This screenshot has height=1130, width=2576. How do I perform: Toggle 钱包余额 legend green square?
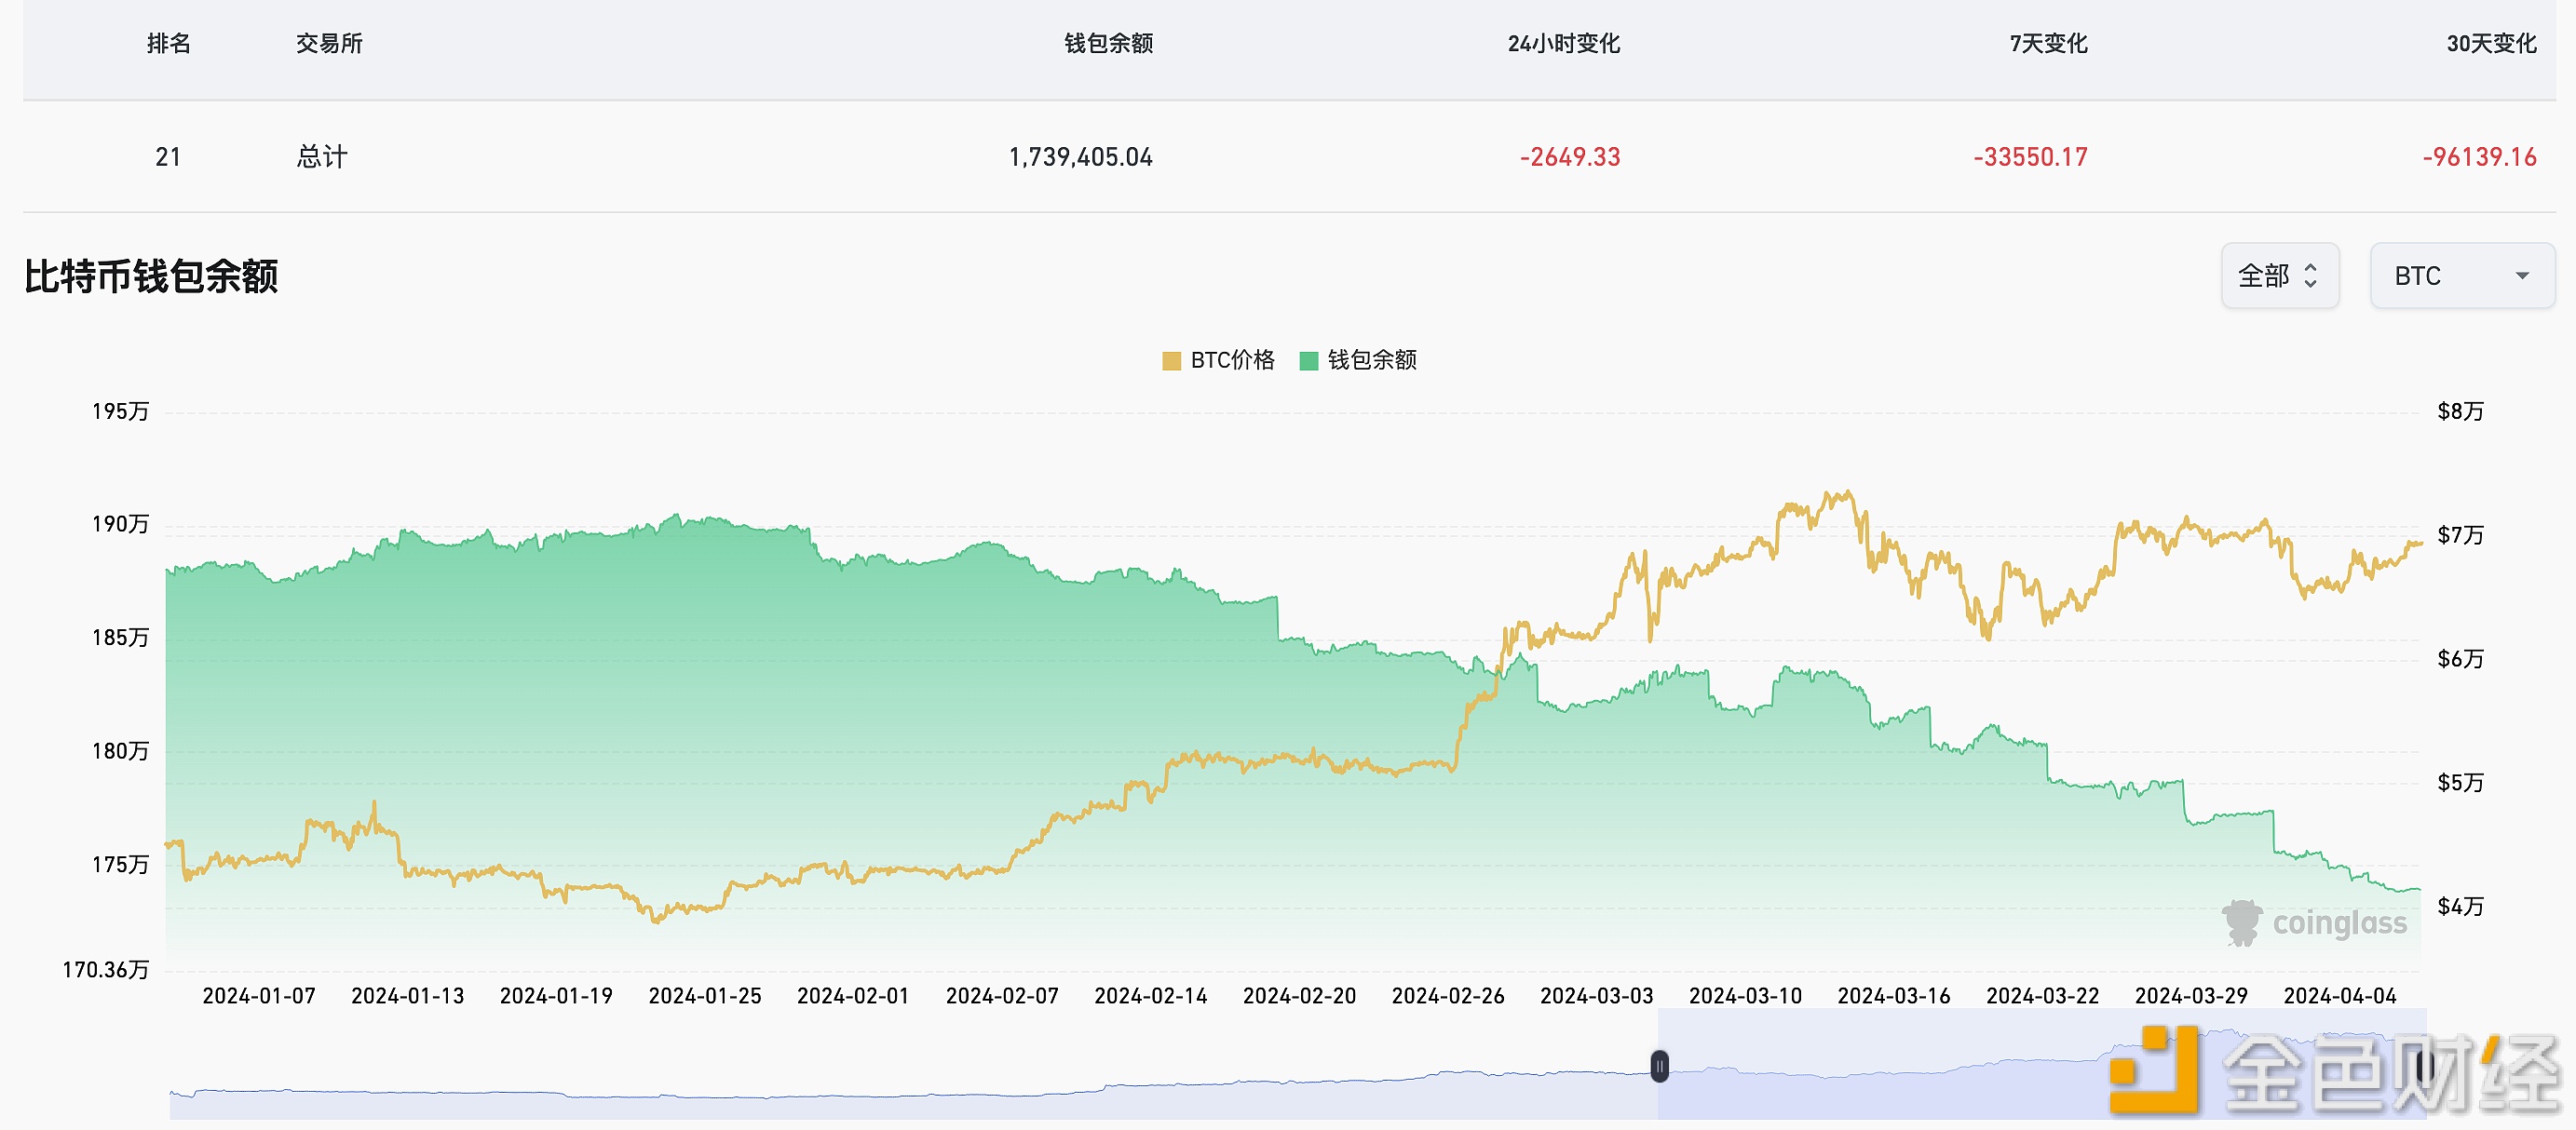tap(1308, 360)
